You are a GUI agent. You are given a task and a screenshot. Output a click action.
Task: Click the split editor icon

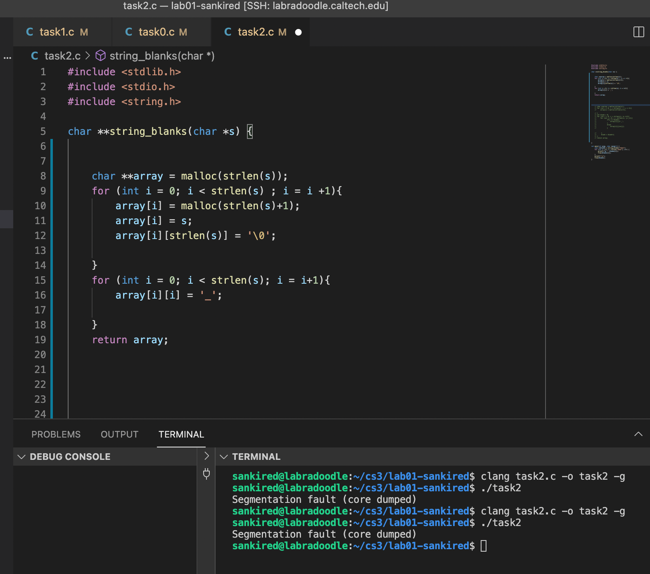[638, 32]
